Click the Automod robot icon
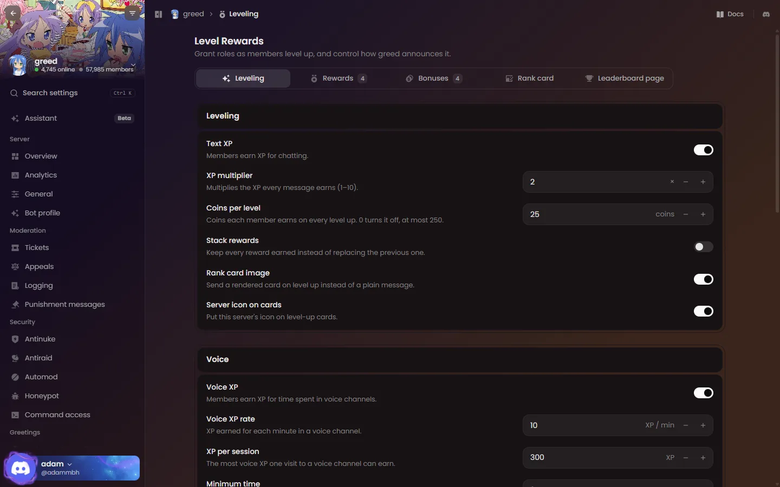 (15, 377)
